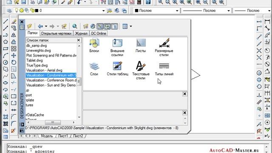
Task: Click the DesignCenter Home icon
Action: coord(93,26)
